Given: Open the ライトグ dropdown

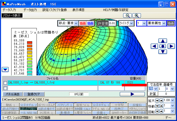Looking at the screenshot, I should click(x=131, y=23).
